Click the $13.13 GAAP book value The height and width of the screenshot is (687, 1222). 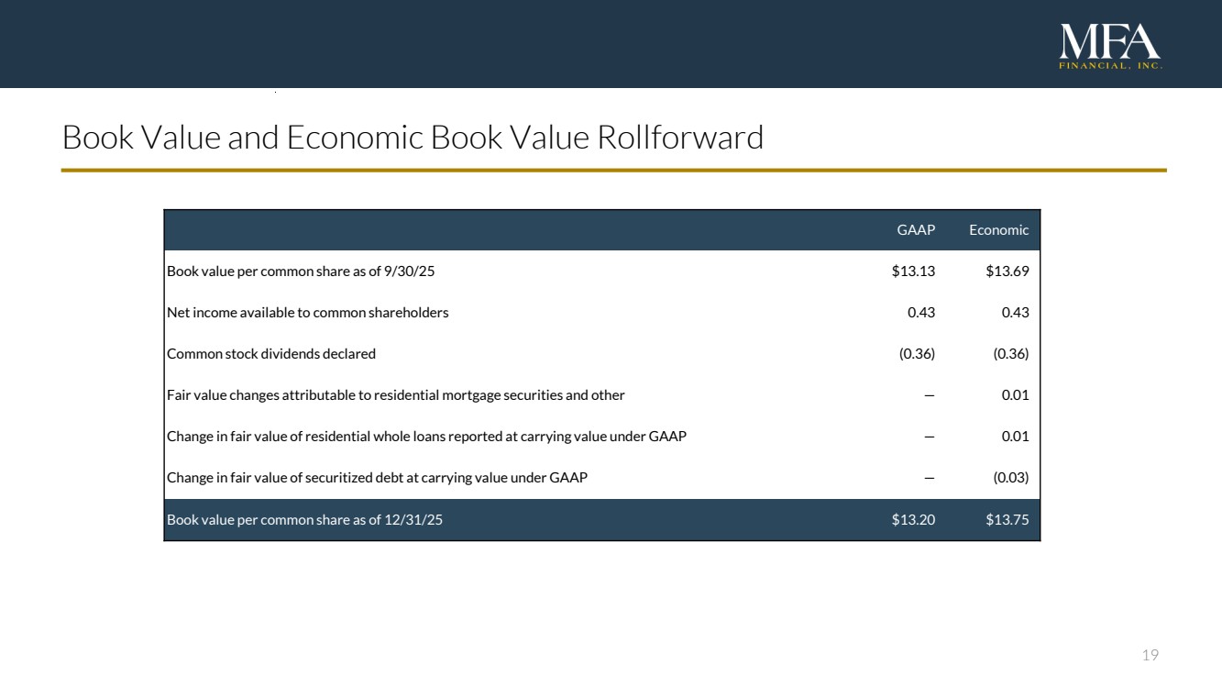(913, 271)
